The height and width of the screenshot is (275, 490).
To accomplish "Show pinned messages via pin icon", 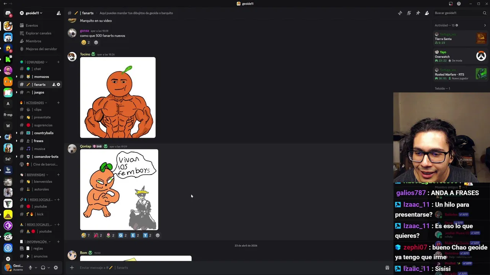I will [418, 13].
